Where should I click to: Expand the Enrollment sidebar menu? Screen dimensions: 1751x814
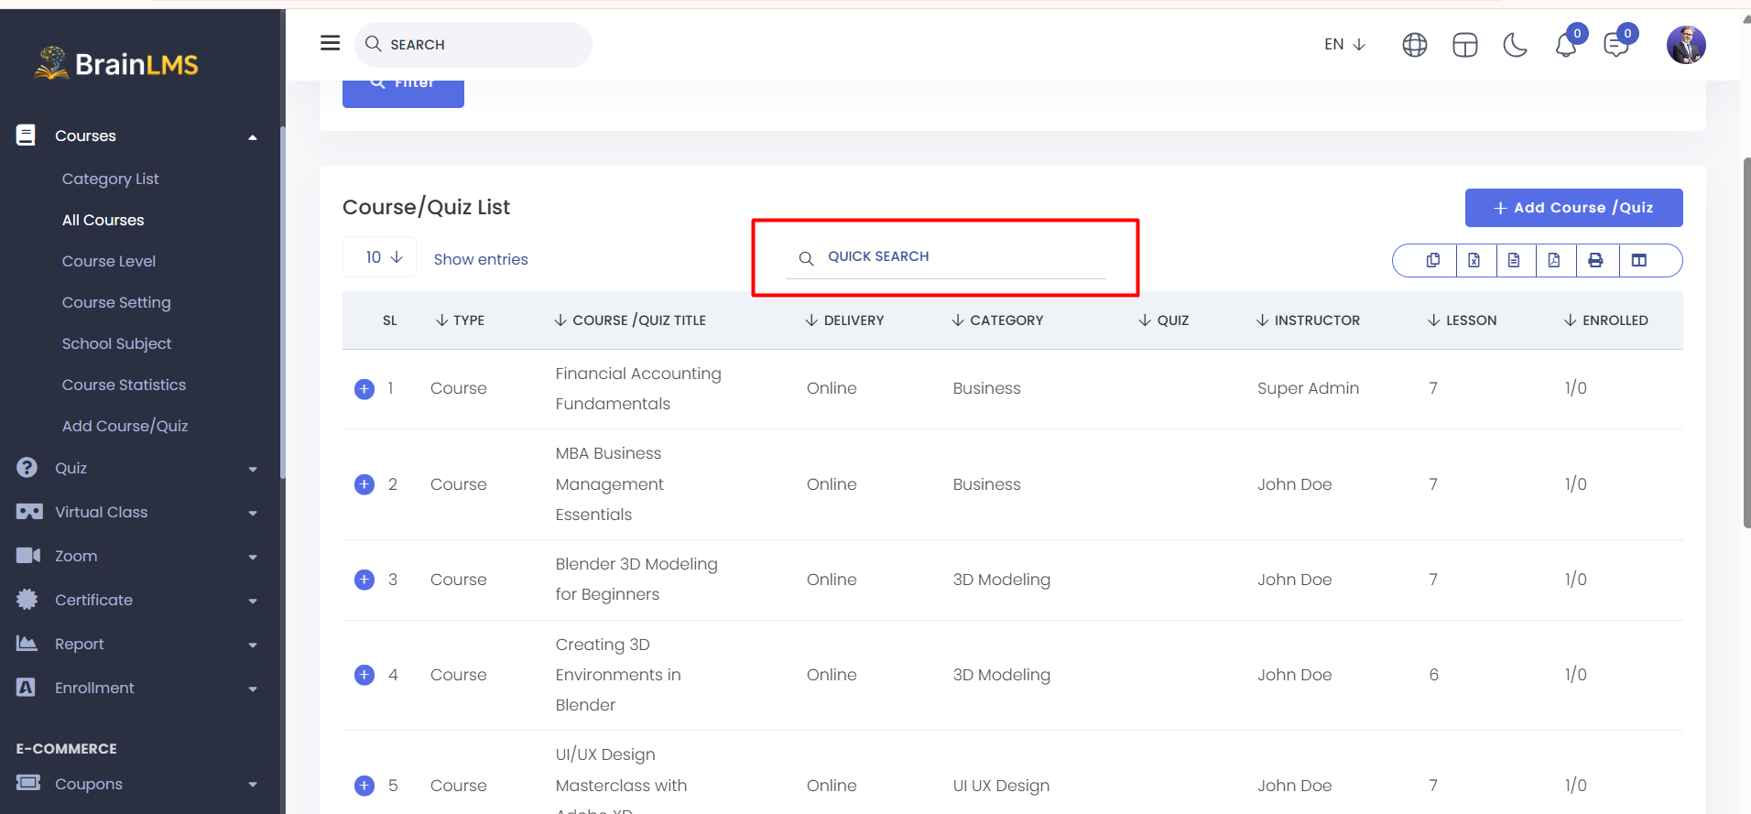[x=137, y=688]
